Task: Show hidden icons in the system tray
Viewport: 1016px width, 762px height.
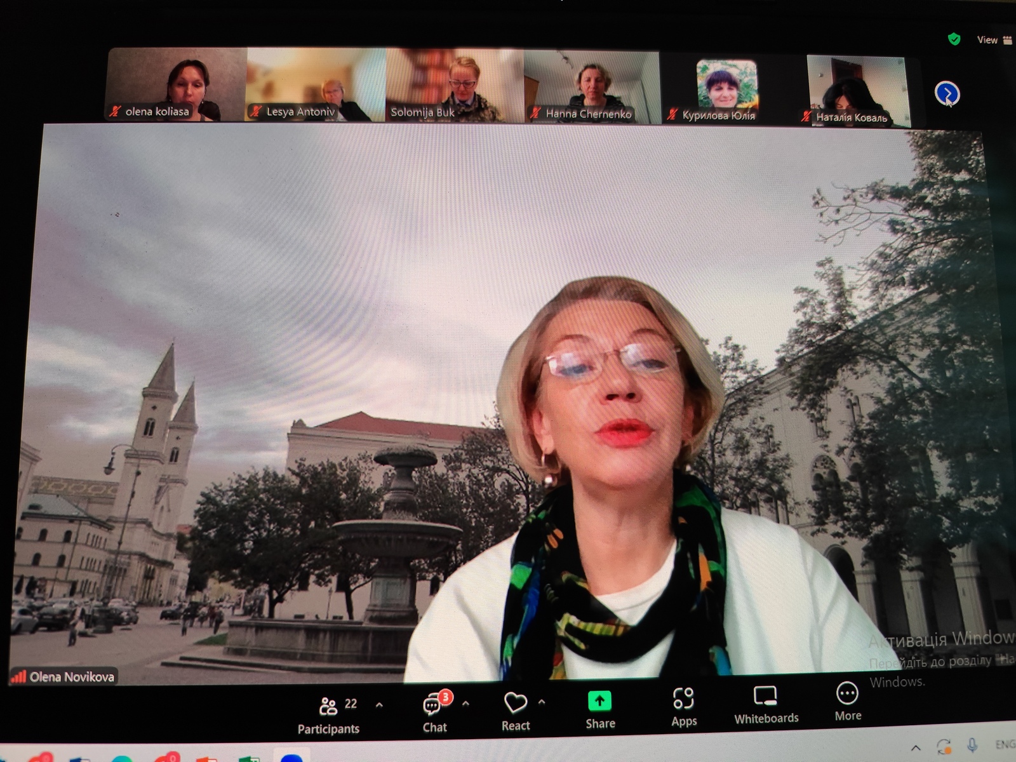Action: coord(916,747)
